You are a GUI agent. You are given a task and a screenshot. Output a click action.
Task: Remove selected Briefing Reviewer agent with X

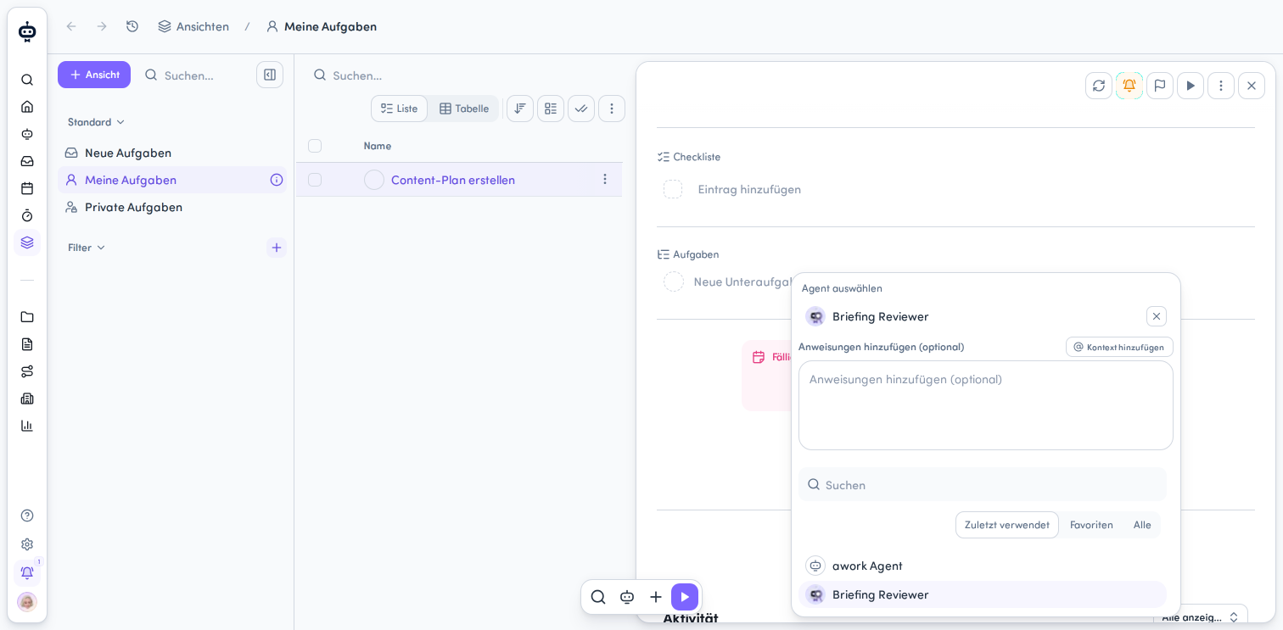[1157, 316]
